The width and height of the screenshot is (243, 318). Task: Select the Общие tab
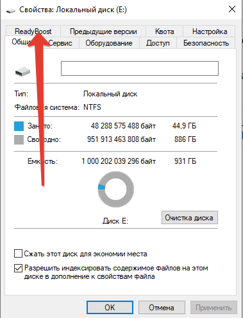(x=21, y=42)
